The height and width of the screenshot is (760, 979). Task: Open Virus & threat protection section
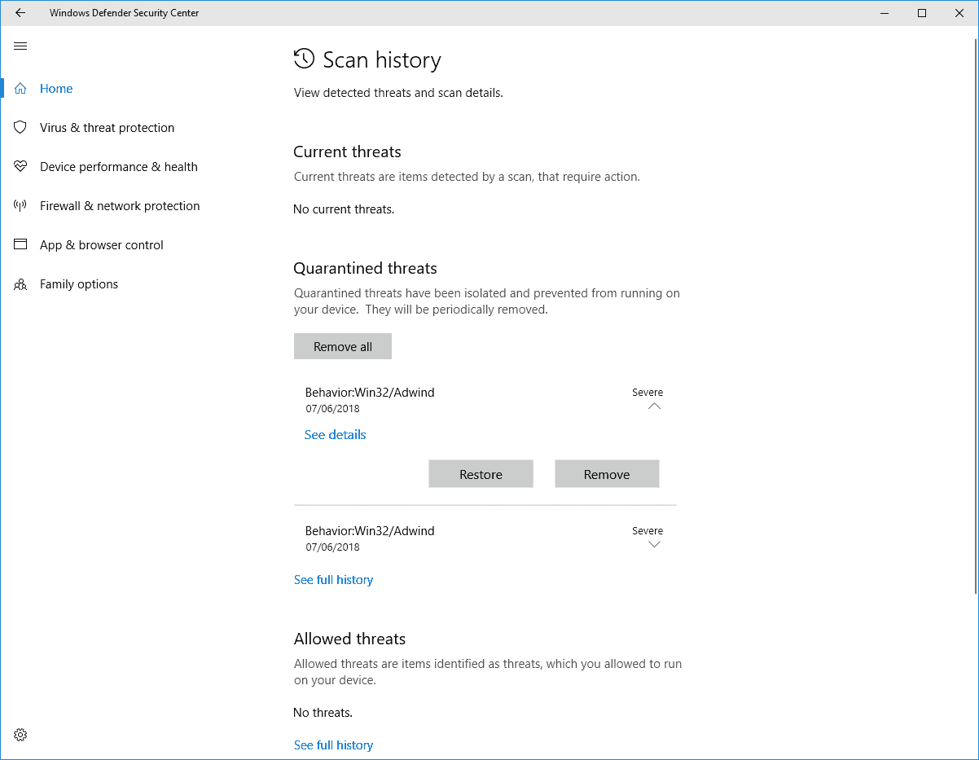[x=107, y=128]
